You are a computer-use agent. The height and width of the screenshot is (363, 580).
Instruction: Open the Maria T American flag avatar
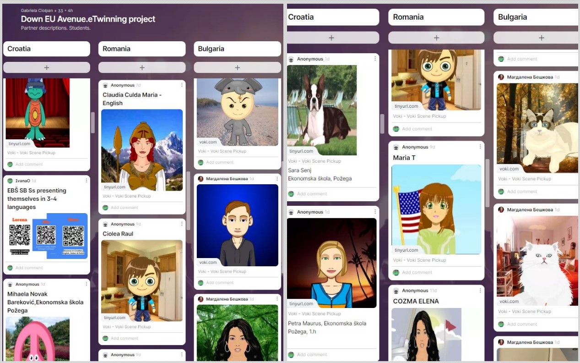(436, 209)
